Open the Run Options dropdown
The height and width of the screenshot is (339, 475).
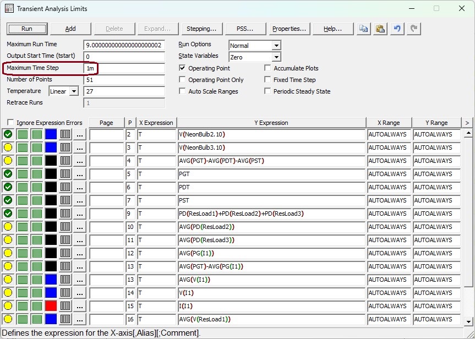pyautogui.click(x=276, y=46)
